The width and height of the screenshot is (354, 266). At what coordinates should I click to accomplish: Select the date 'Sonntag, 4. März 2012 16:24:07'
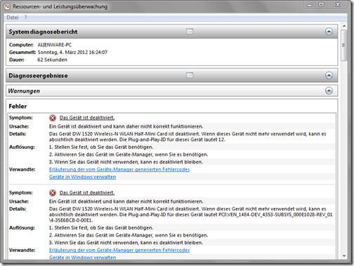(72, 53)
